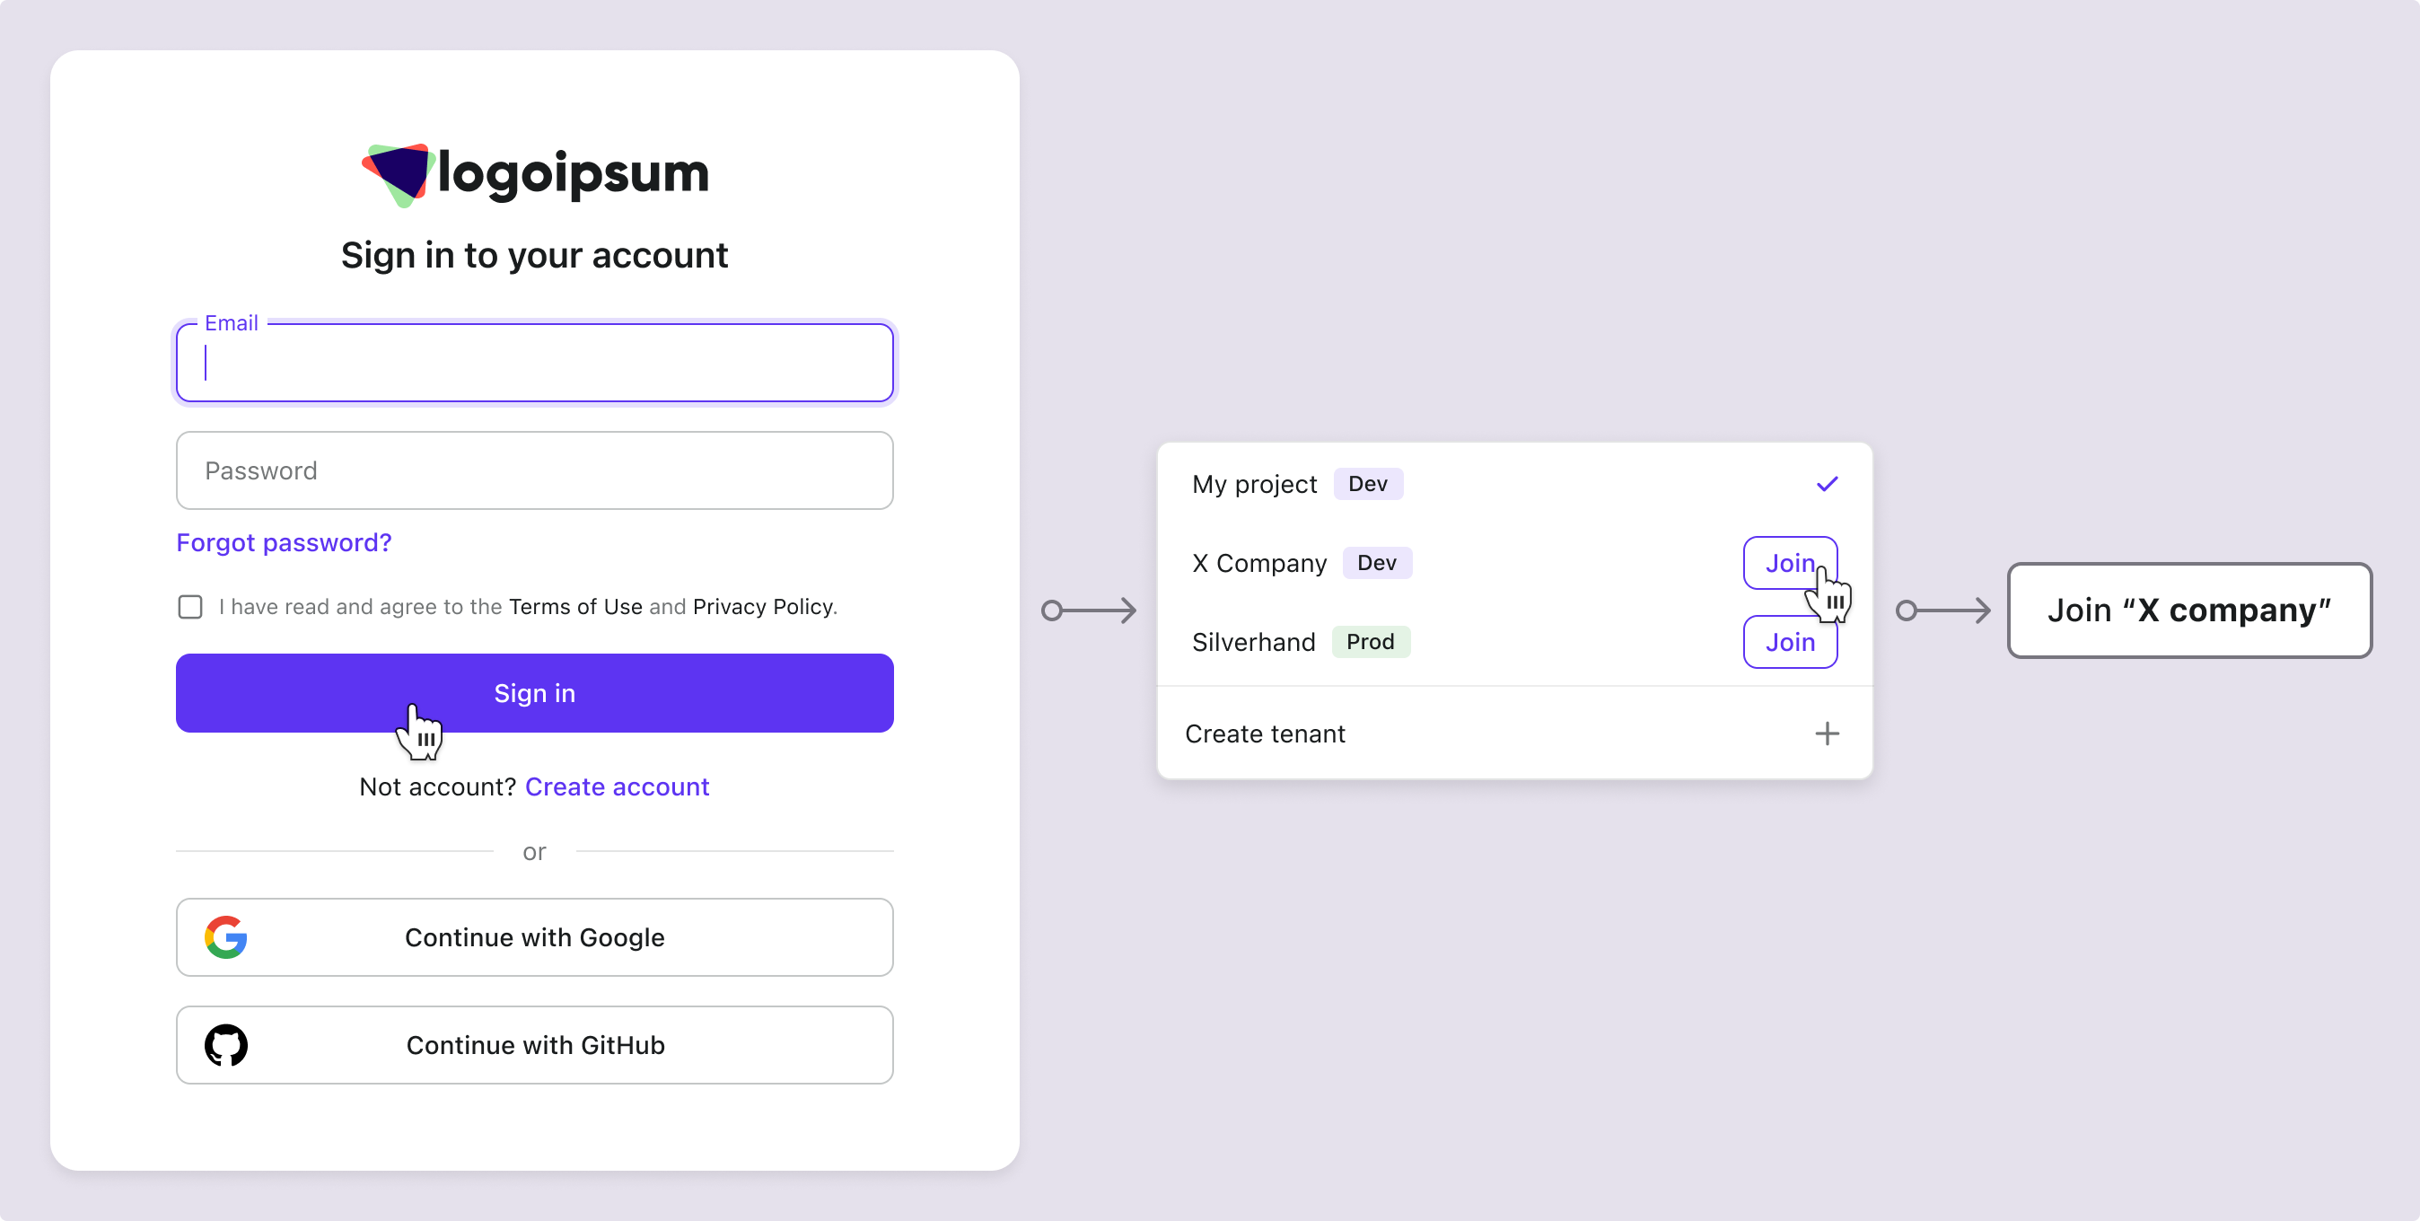Select X Company from the tenant list

tap(1258, 562)
